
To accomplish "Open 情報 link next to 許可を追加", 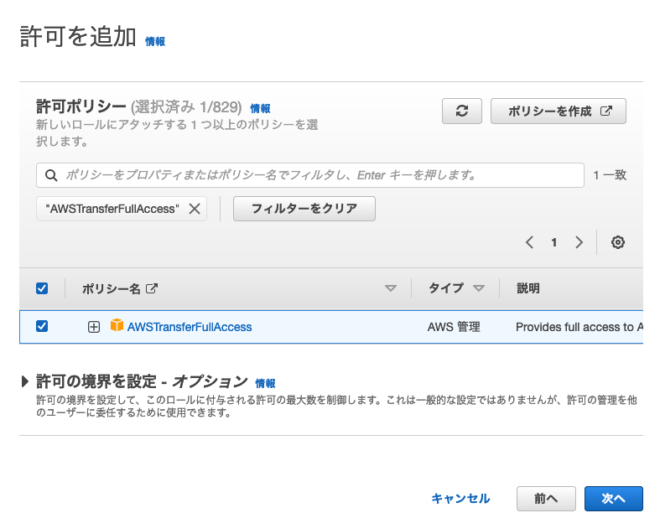I will [155, 41].
